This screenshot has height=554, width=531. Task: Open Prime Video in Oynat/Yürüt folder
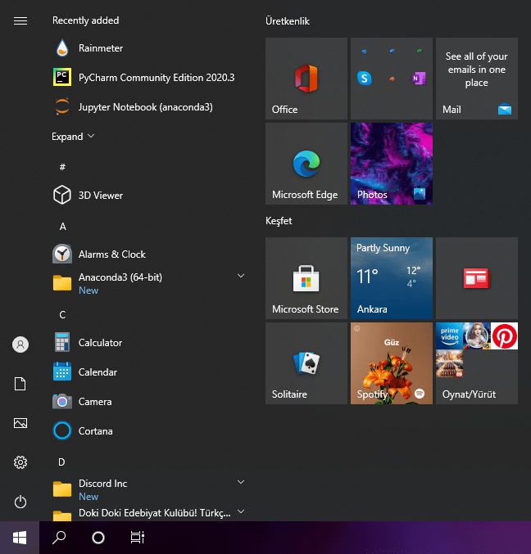click(x=450, y=336)
